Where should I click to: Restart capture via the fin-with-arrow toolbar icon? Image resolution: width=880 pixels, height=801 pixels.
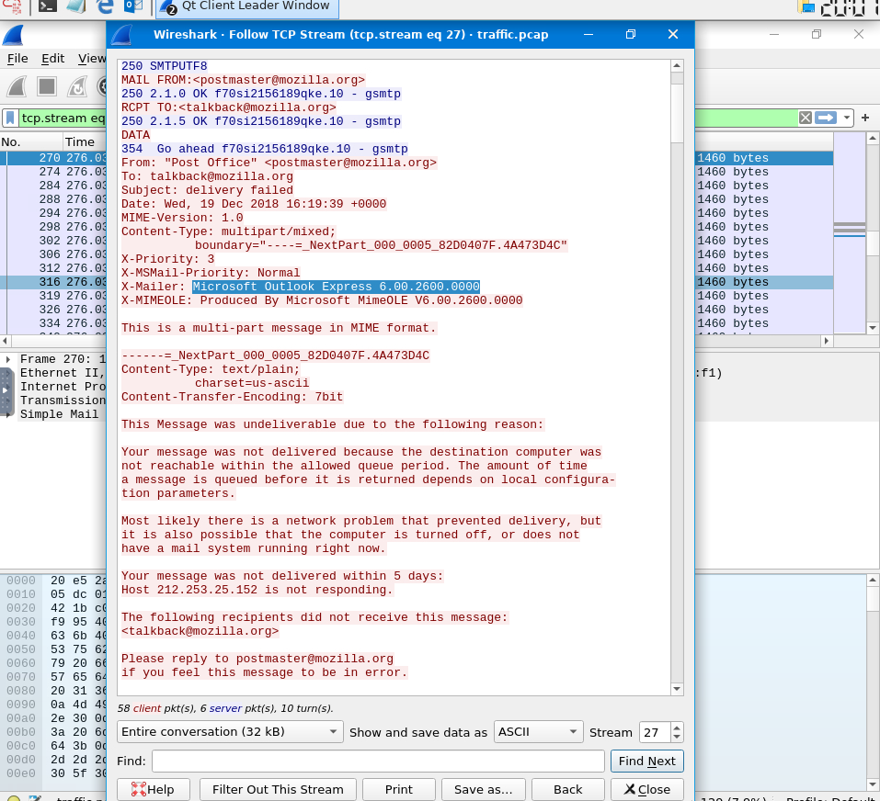pos(77,86)
